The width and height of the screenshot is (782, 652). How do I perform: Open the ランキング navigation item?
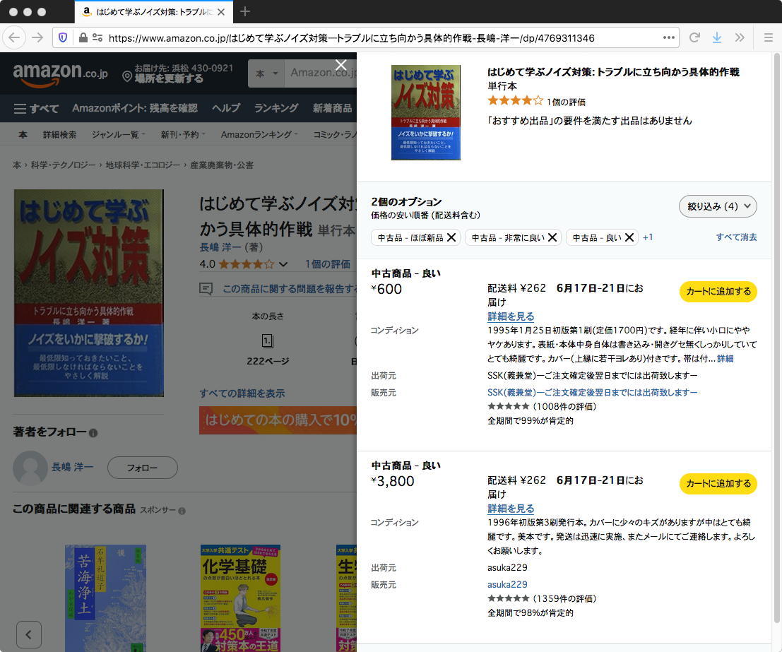tap(276, 108)
